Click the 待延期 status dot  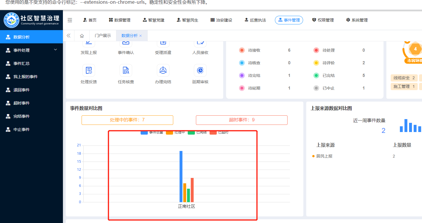[242, 88]
